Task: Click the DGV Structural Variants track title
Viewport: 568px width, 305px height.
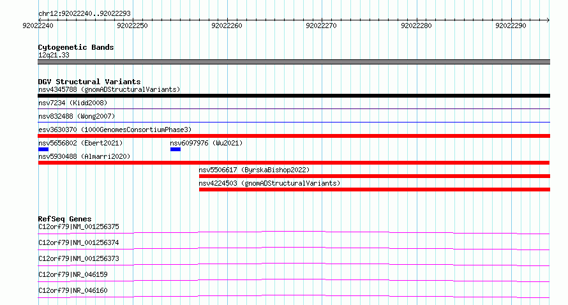Action: tap(89, 82)
